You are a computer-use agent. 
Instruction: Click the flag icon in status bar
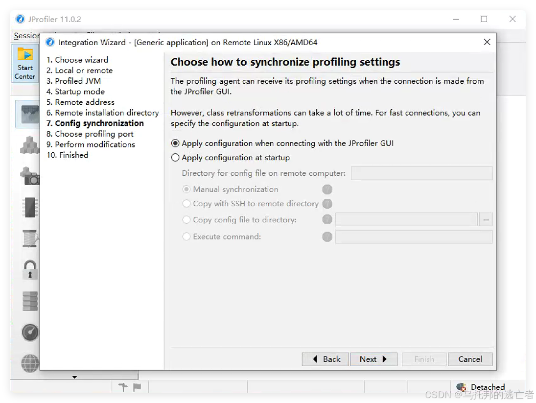pyautogui.click(x=137, y=387)
